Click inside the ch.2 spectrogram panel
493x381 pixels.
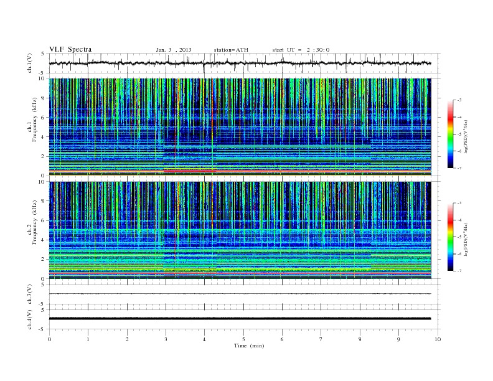coord(240,230)
